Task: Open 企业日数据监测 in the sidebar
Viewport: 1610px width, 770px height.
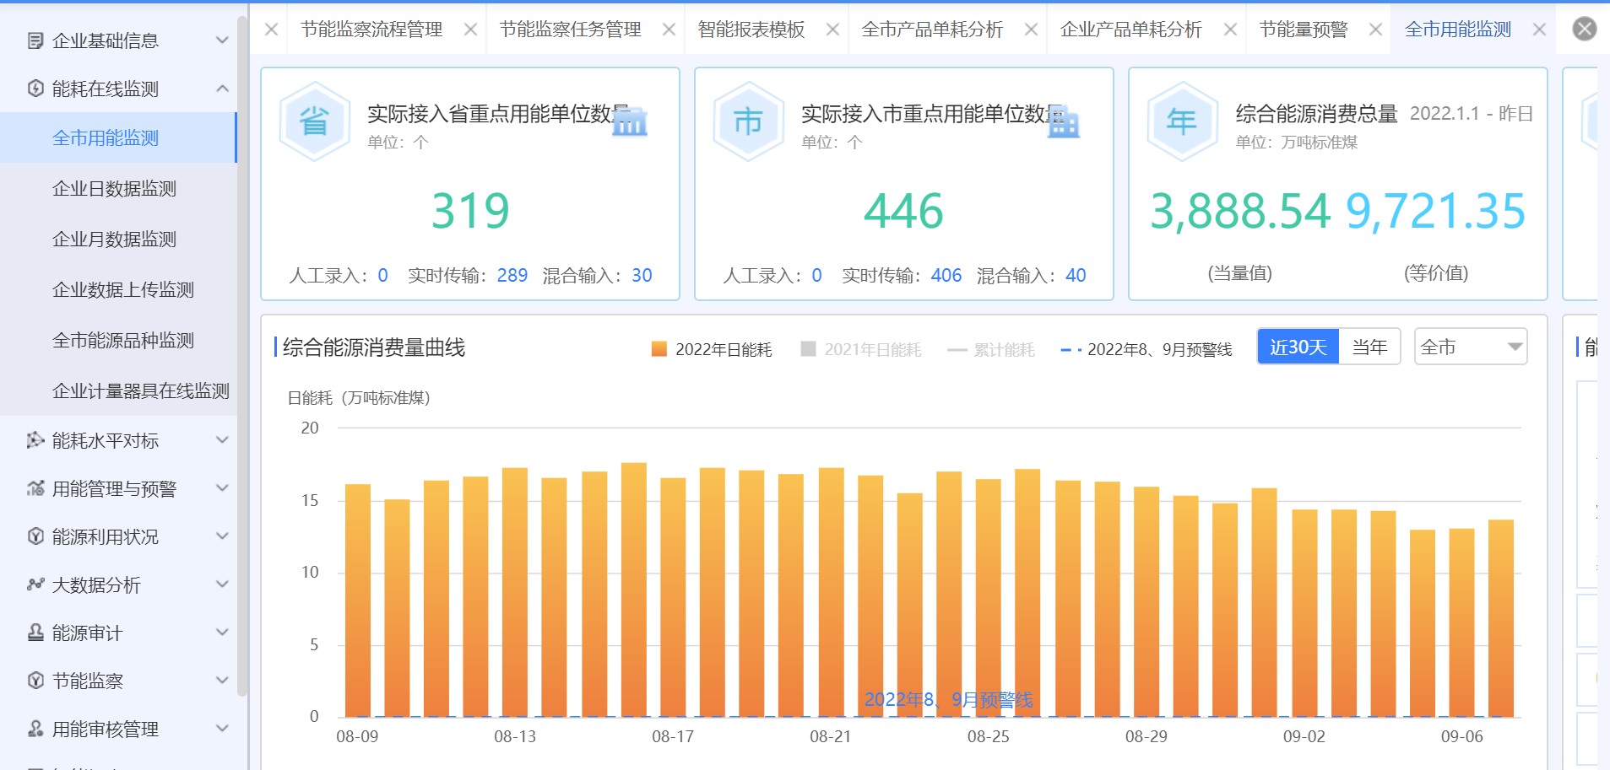Action: tap(114, 189)
